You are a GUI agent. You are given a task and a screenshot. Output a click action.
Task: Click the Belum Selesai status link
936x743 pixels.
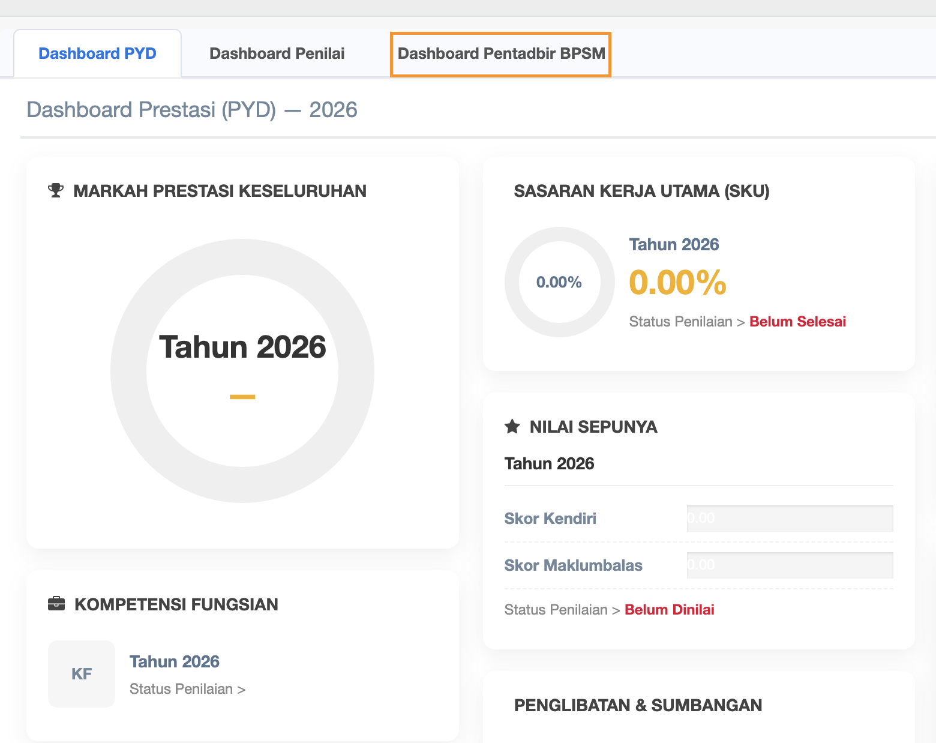[797, 321]
